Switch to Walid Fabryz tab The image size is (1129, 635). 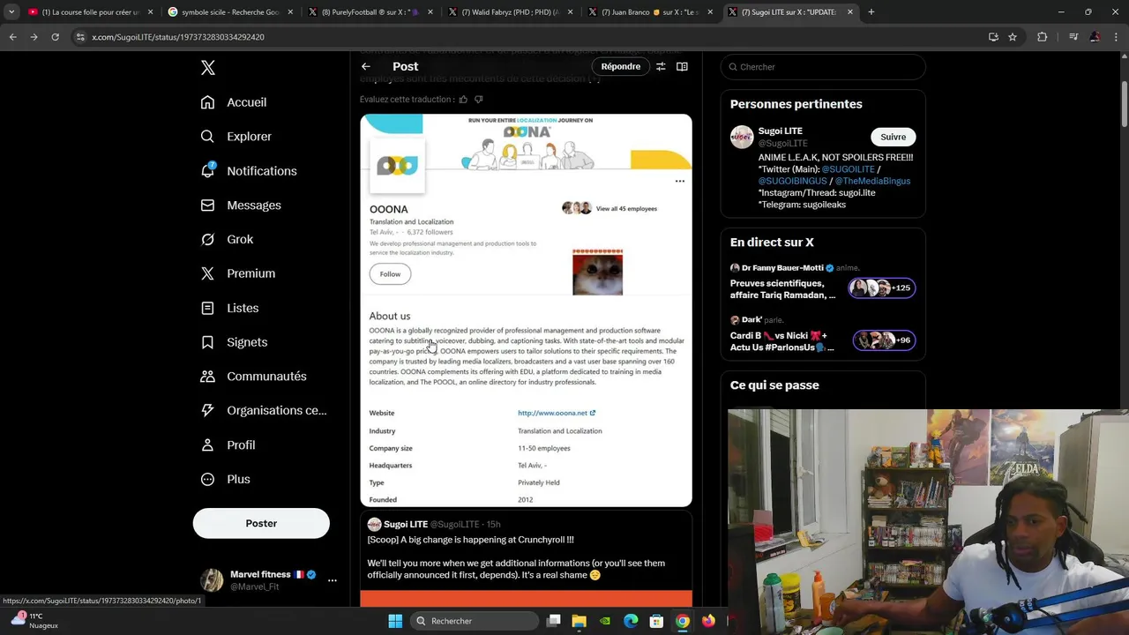tap(512, 12)
